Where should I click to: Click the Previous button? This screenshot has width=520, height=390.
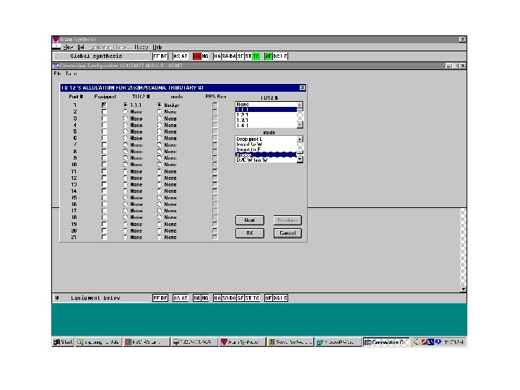pyautogui.click(x=287, y=220)
